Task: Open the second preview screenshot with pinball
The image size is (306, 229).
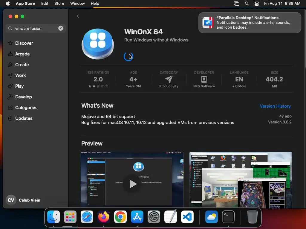Action: click(x=241, y=180)
